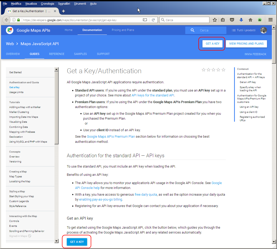The width and height of the screenshot is (277, 249).
Task: Open the Pricing and Plans tab
Action: [123, 30]
